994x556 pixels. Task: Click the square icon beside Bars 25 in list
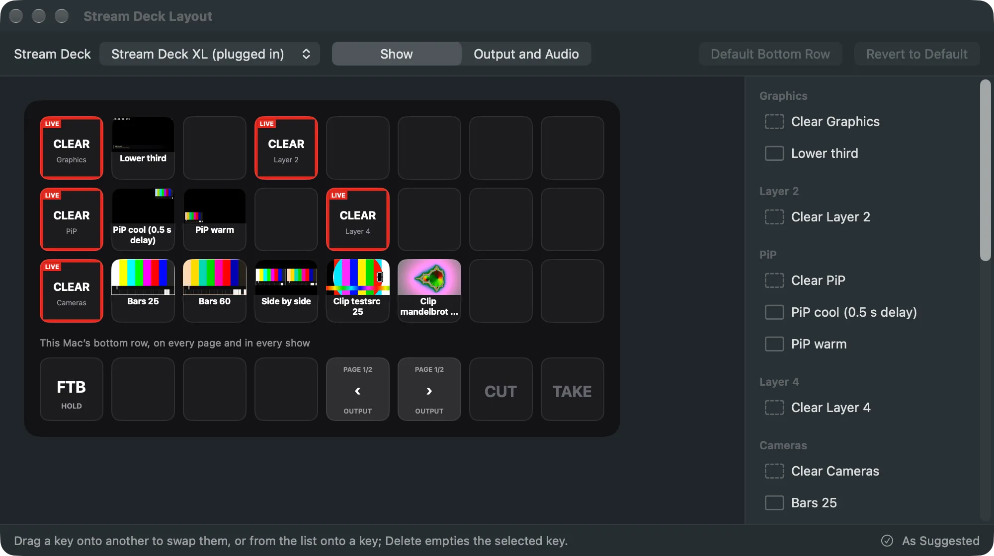pyautogui.click(x=774, y=503)
